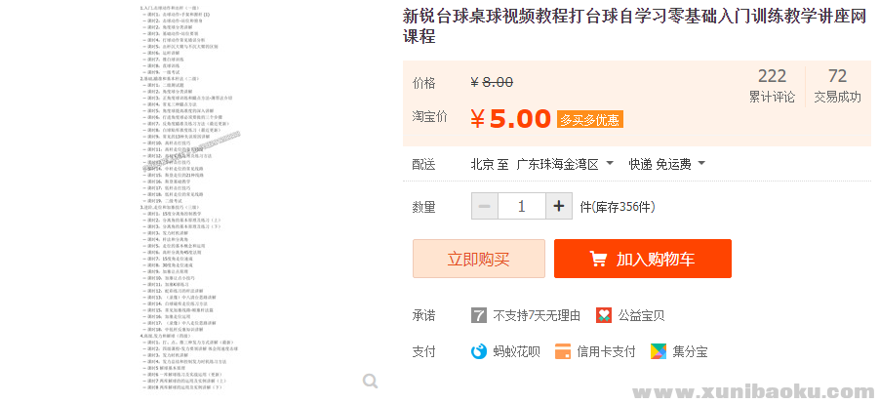Click the 集分宝 payment icon
This screenshot has width=879, height=404.
(659, 351)
